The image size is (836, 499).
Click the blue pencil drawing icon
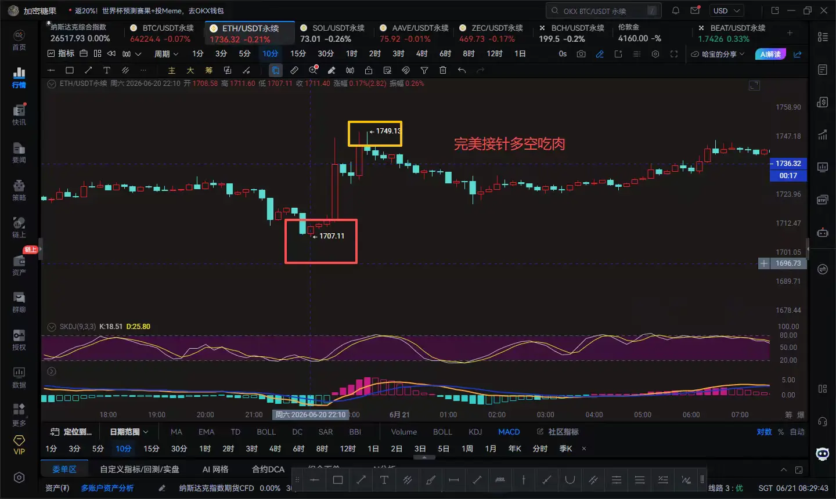(x=600, y=54)
